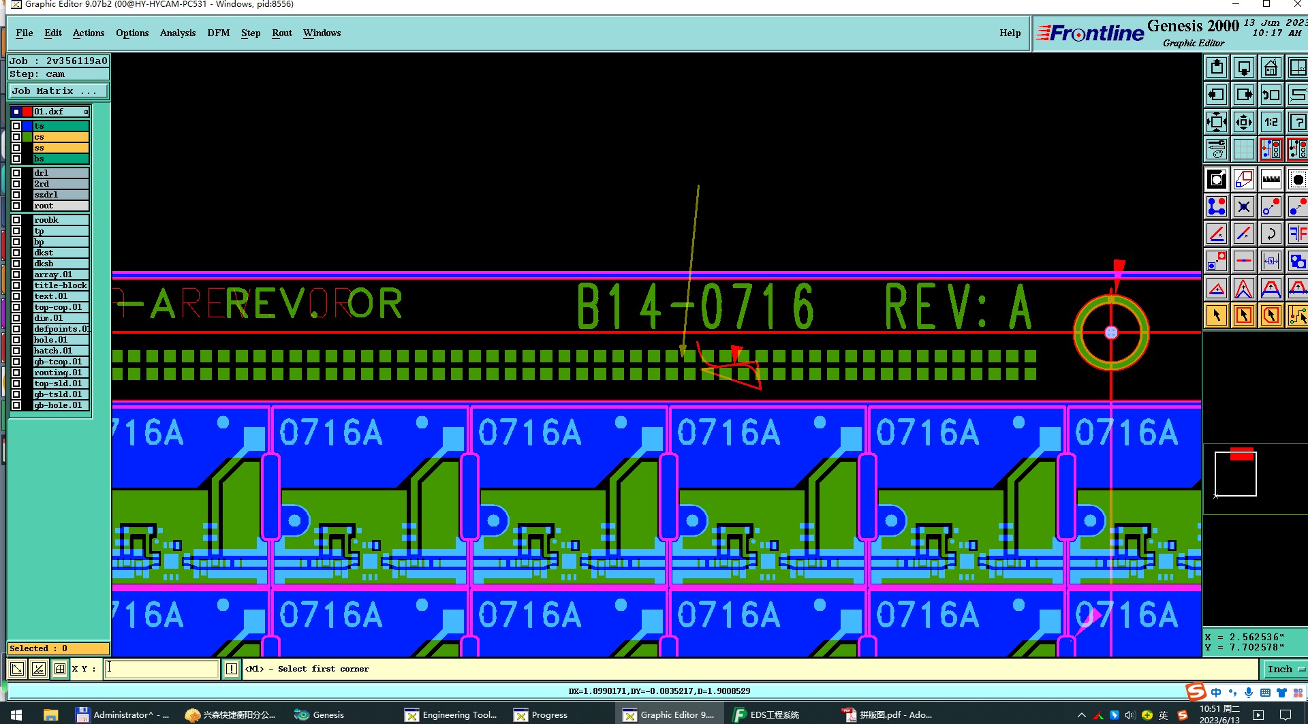Image resolution: width=1308 pixels, height=724 pixels.
Task: Click the exclamation mark icon beside XY field
Action: tap(232, 669)
